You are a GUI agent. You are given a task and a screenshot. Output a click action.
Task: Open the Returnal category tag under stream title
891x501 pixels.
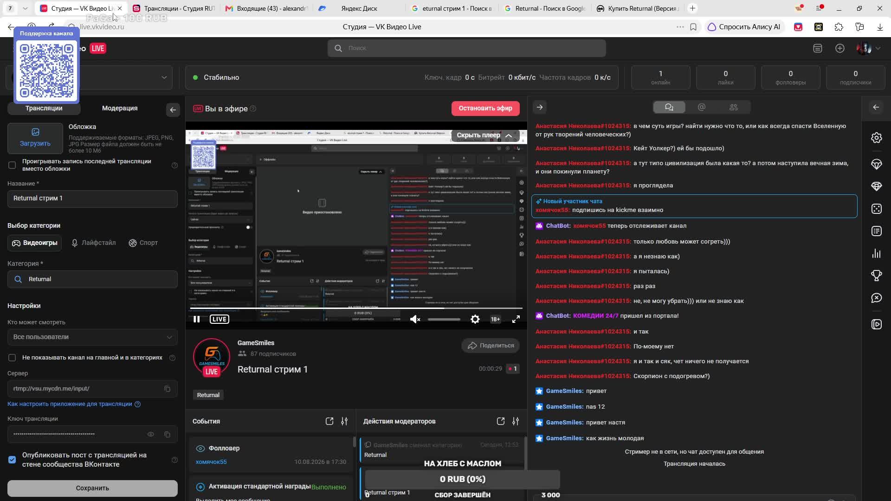[x=208, y=395]
